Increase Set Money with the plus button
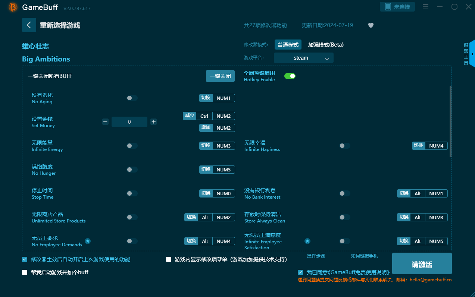 tap(153, 121)
